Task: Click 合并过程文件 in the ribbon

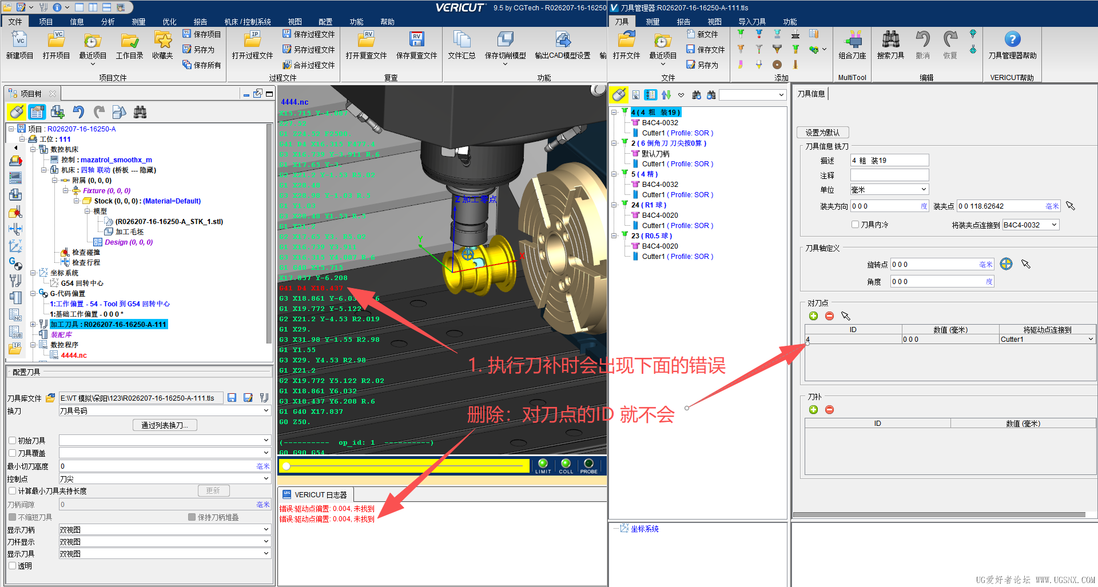Action: click(309, 65)
